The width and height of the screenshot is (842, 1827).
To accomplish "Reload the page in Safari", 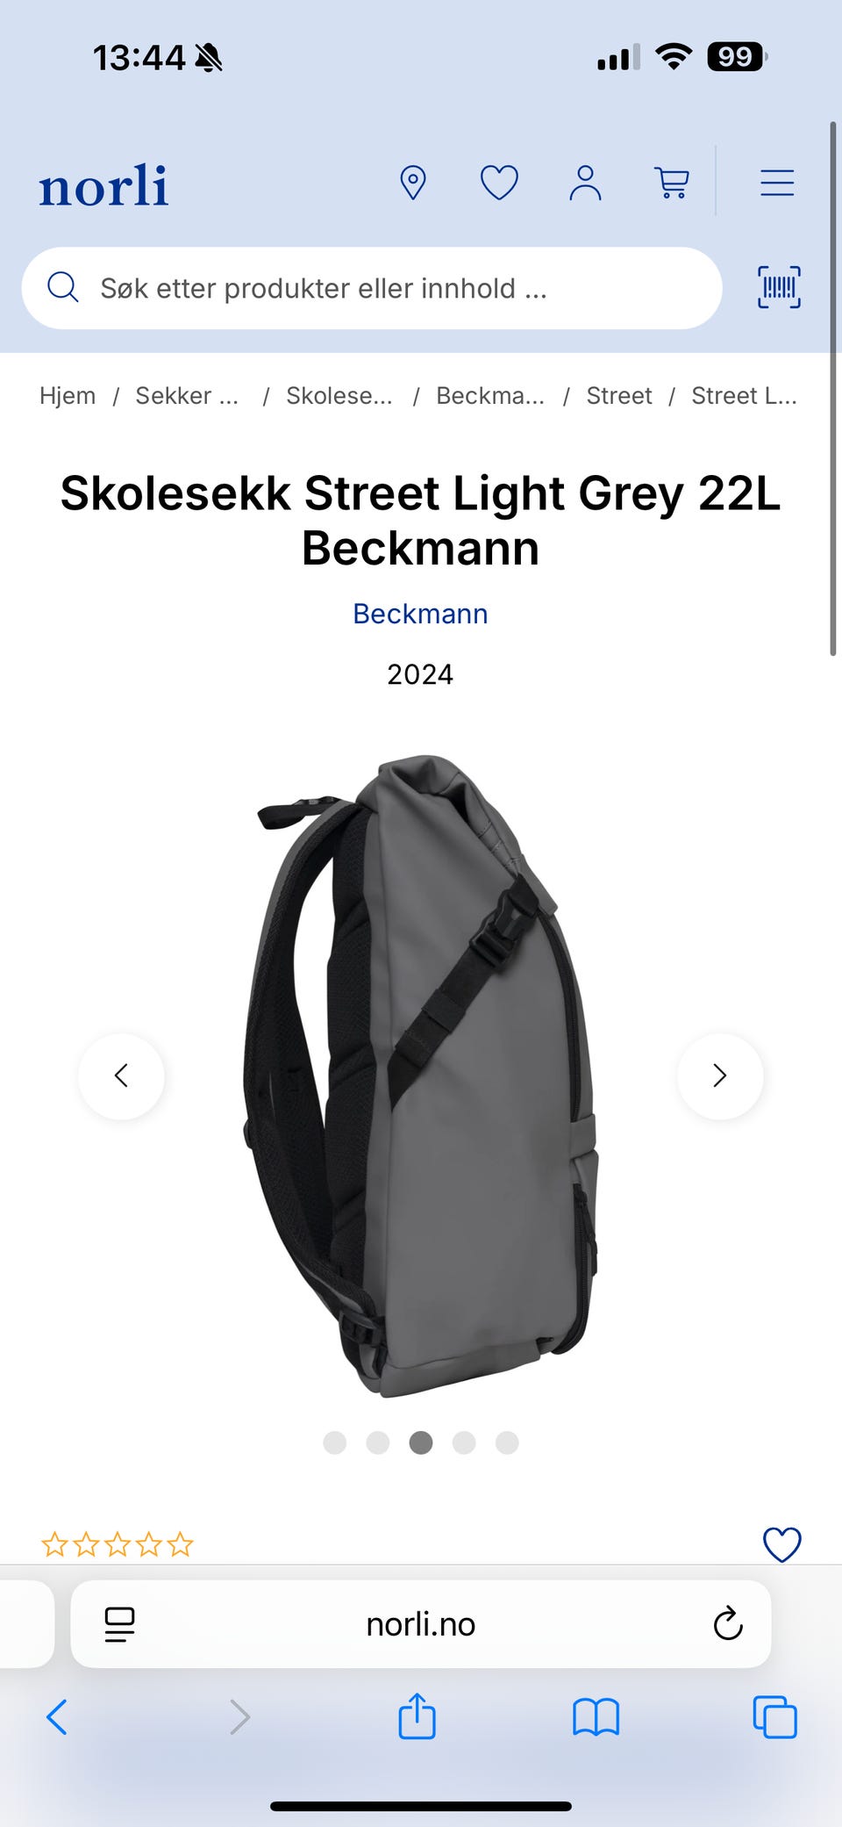I will point(728,1624).
